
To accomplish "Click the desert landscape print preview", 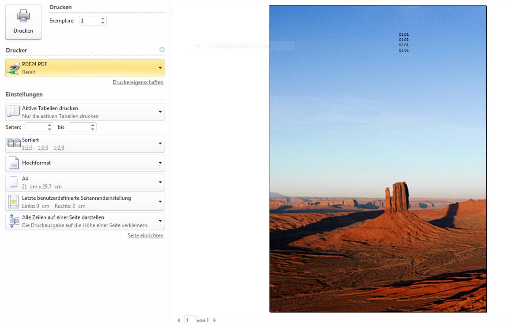I will pyautogui.click(x=378, y=159).
